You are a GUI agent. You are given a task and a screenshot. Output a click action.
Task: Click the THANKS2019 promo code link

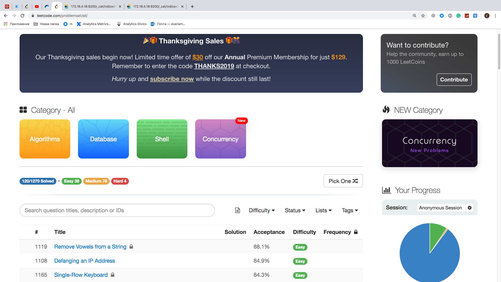coord(214,66)
